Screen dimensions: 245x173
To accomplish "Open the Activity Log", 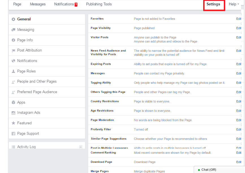I will 47,146.
